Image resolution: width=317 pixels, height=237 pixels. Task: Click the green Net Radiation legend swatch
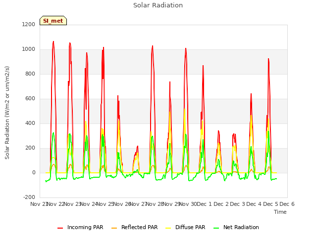216,228
